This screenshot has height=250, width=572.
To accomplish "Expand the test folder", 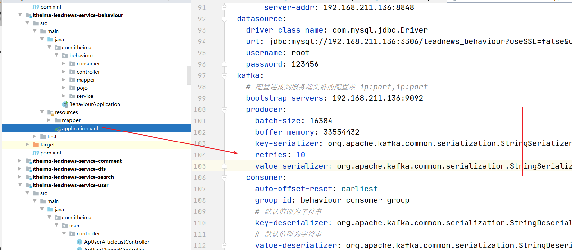I will [34, 136].
